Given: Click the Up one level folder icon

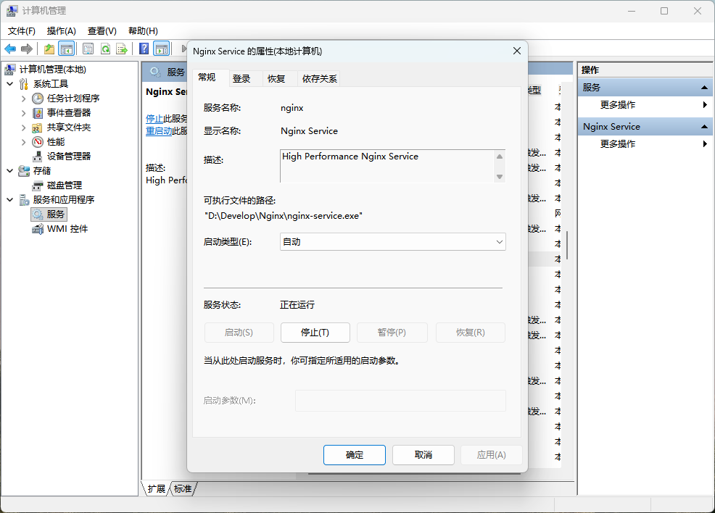Looking at the screenshot, I should [49, 49].
